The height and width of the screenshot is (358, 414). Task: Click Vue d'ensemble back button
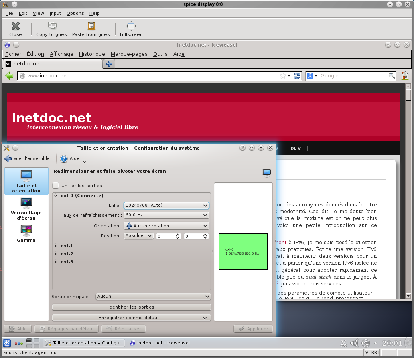coord(27,158)
